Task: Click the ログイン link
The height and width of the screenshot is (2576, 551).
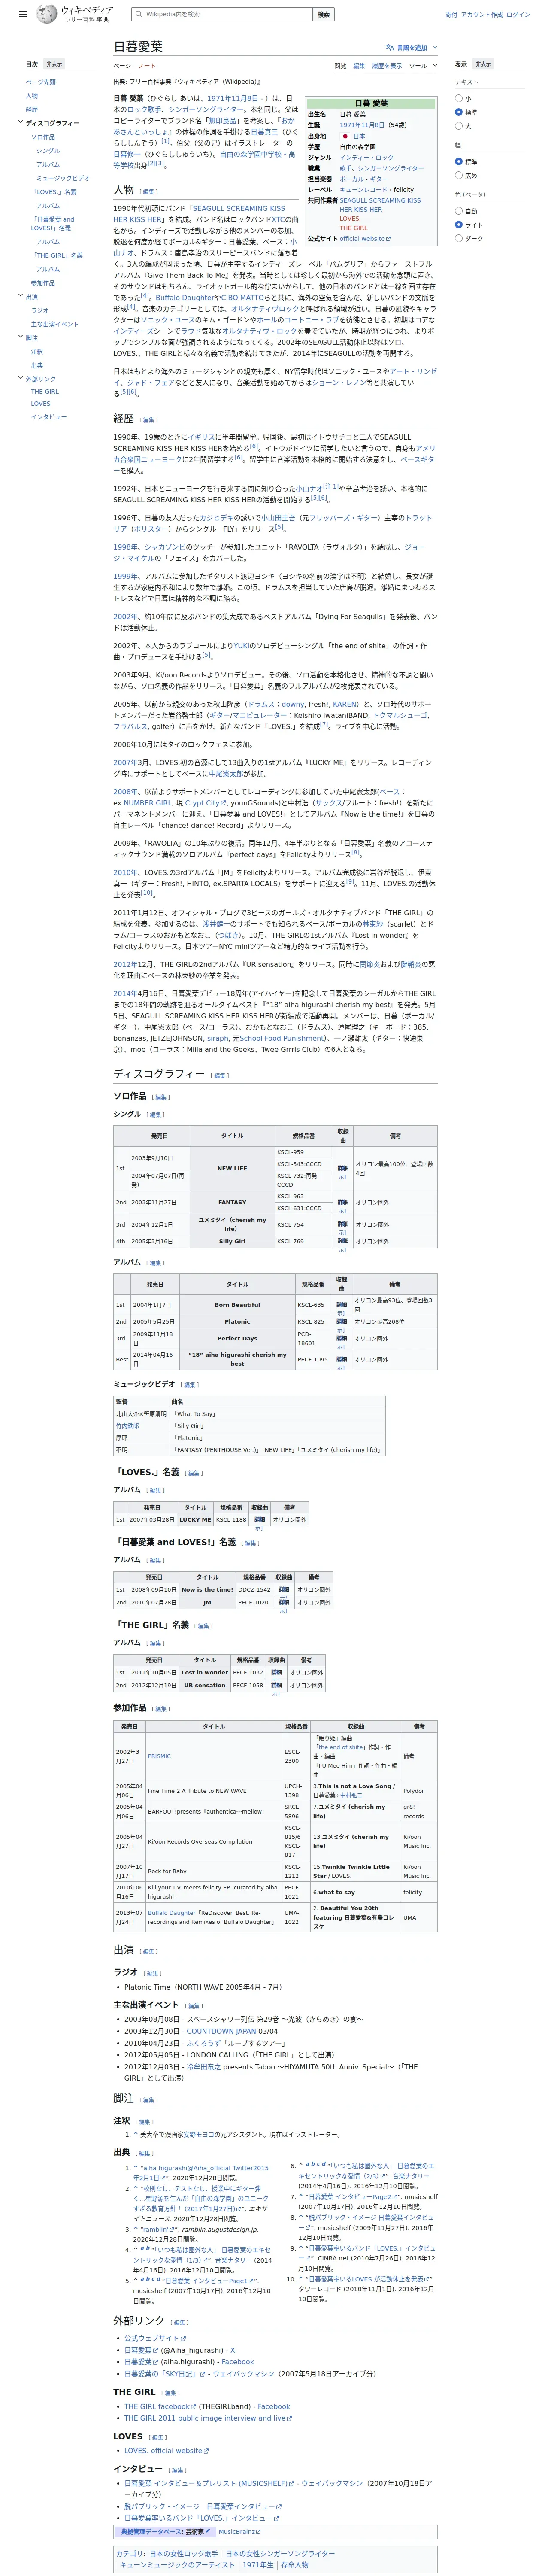Action: pos(518,15)
